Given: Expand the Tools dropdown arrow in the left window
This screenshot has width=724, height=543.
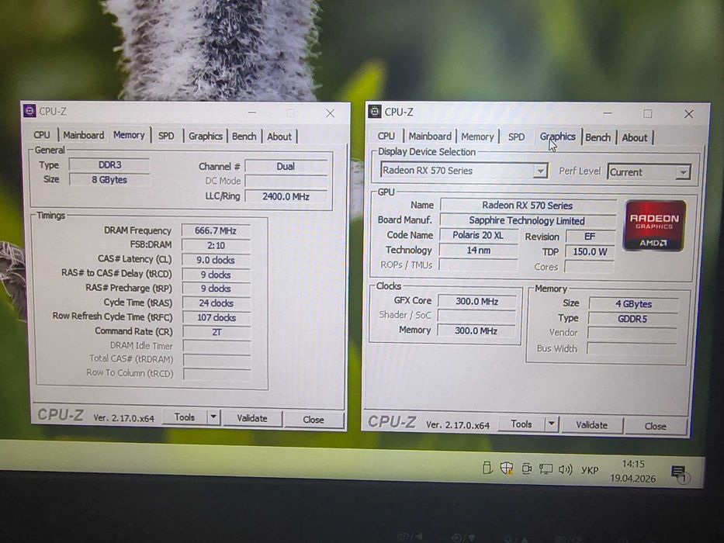Looking at the screenshot, I should (213, 417).
